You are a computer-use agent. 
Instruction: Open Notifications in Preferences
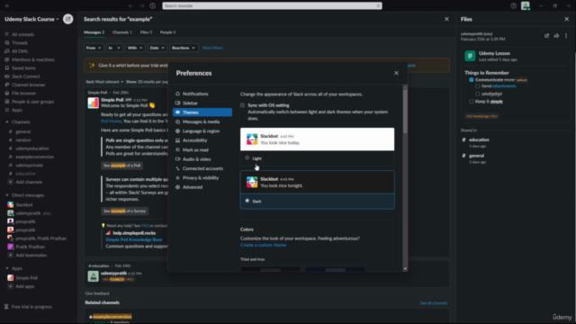202,94
